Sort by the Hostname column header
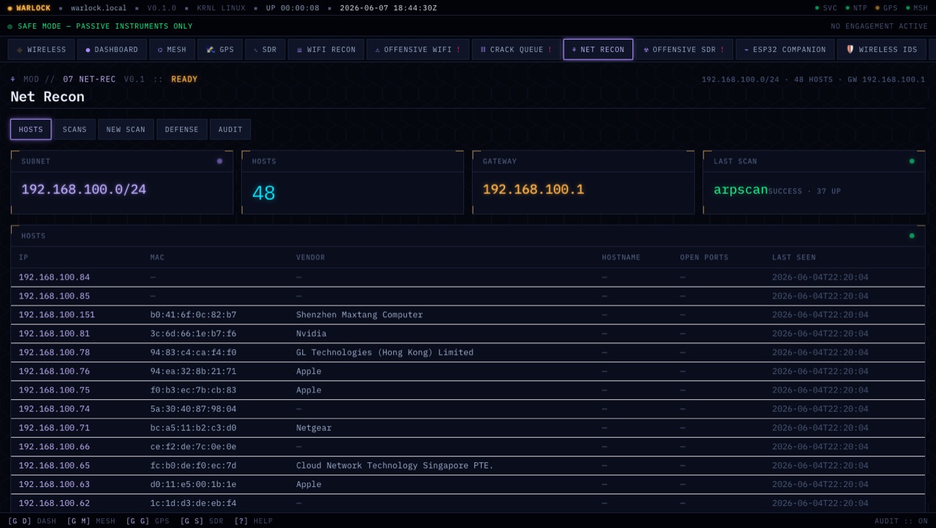The width and height of the screenshot is (936, 528). 621,257
